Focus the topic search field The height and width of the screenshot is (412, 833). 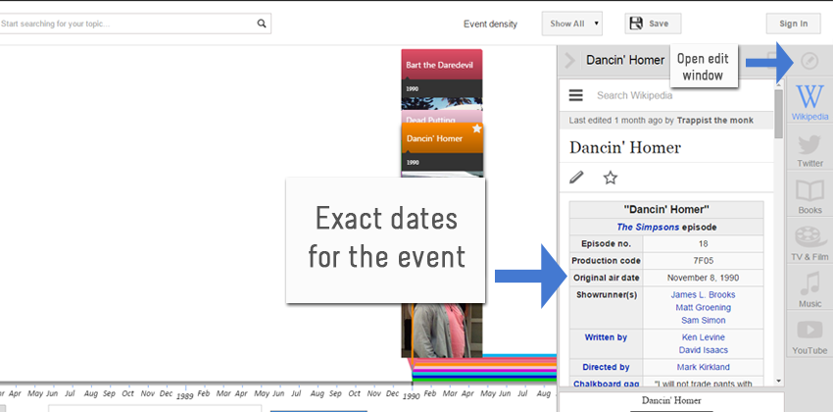coord(127,24)
